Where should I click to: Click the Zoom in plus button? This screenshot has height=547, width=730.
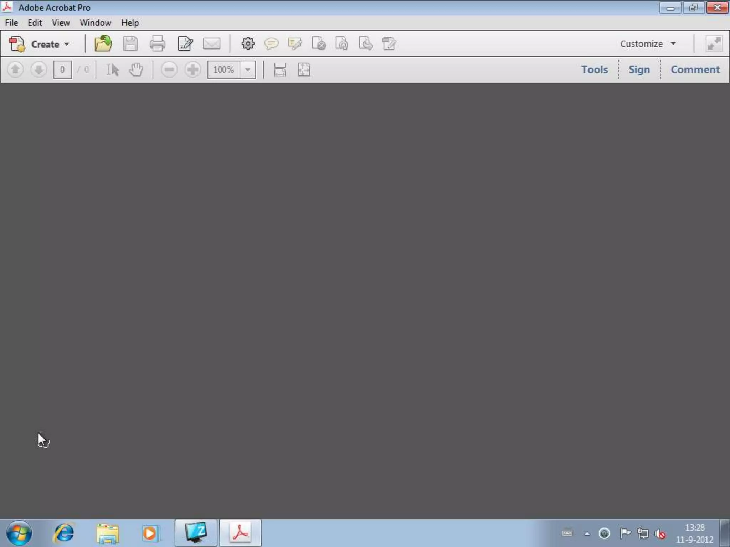(193, 69)
